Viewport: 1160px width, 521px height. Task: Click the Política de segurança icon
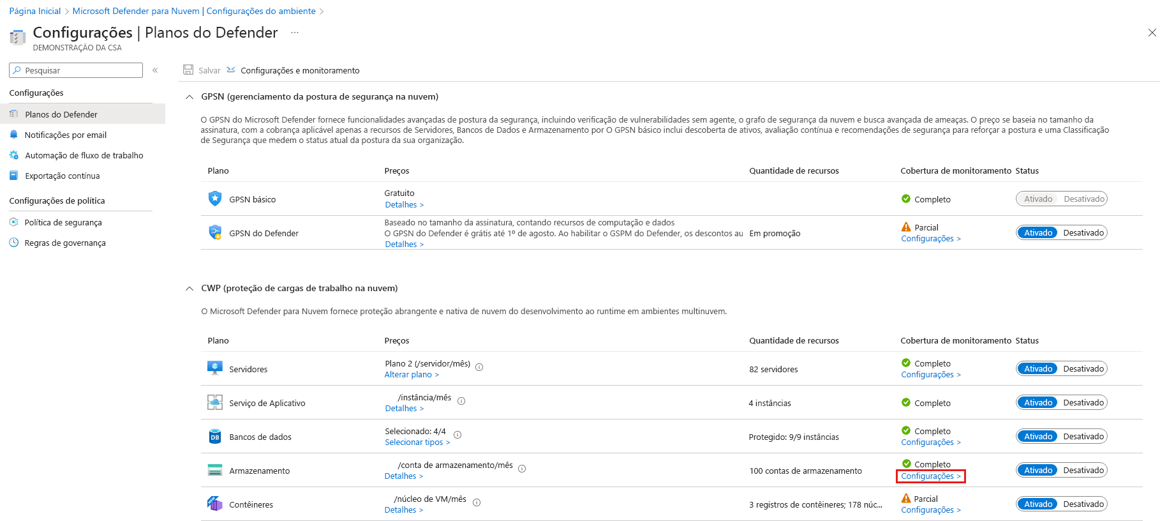point(14,222)
